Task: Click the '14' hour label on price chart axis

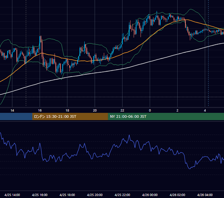Action: (12, 111)
